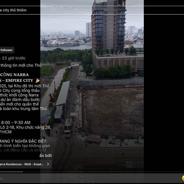
Task: Click the text '8:00 – 9:30 AM'
Action: (16, 122)
